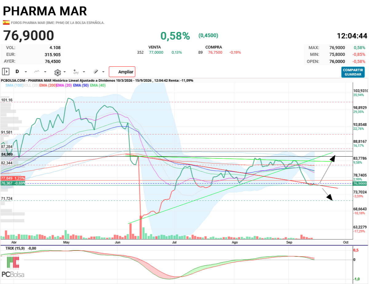Click the MIN value 75,8000
Image resolution: width=369 pixels, height=284 pixels.
click(337, 54)
